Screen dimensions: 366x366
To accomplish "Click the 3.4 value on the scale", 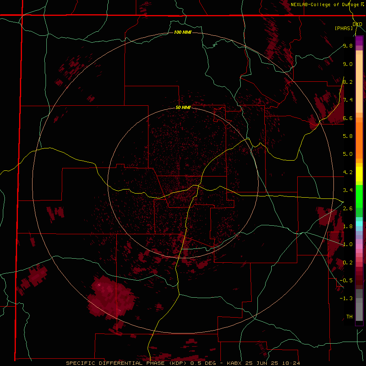I will pyautogui.click(x=348, y=190).
